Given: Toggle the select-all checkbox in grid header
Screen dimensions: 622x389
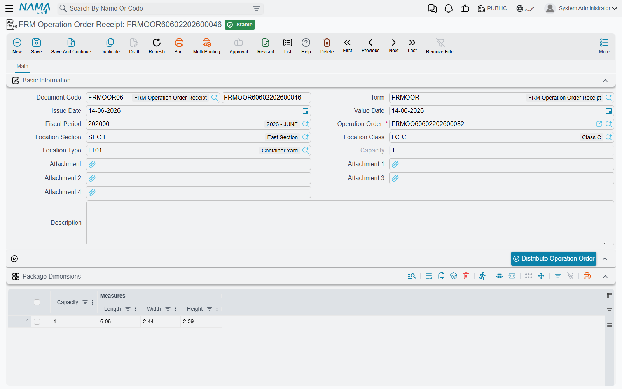Looking at the screenshot, I should pos(37,302).
